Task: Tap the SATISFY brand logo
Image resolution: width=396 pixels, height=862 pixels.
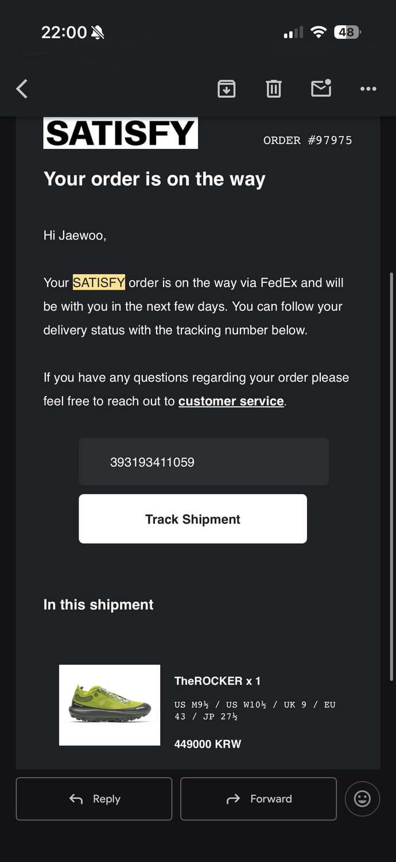Action: (121, 133)
